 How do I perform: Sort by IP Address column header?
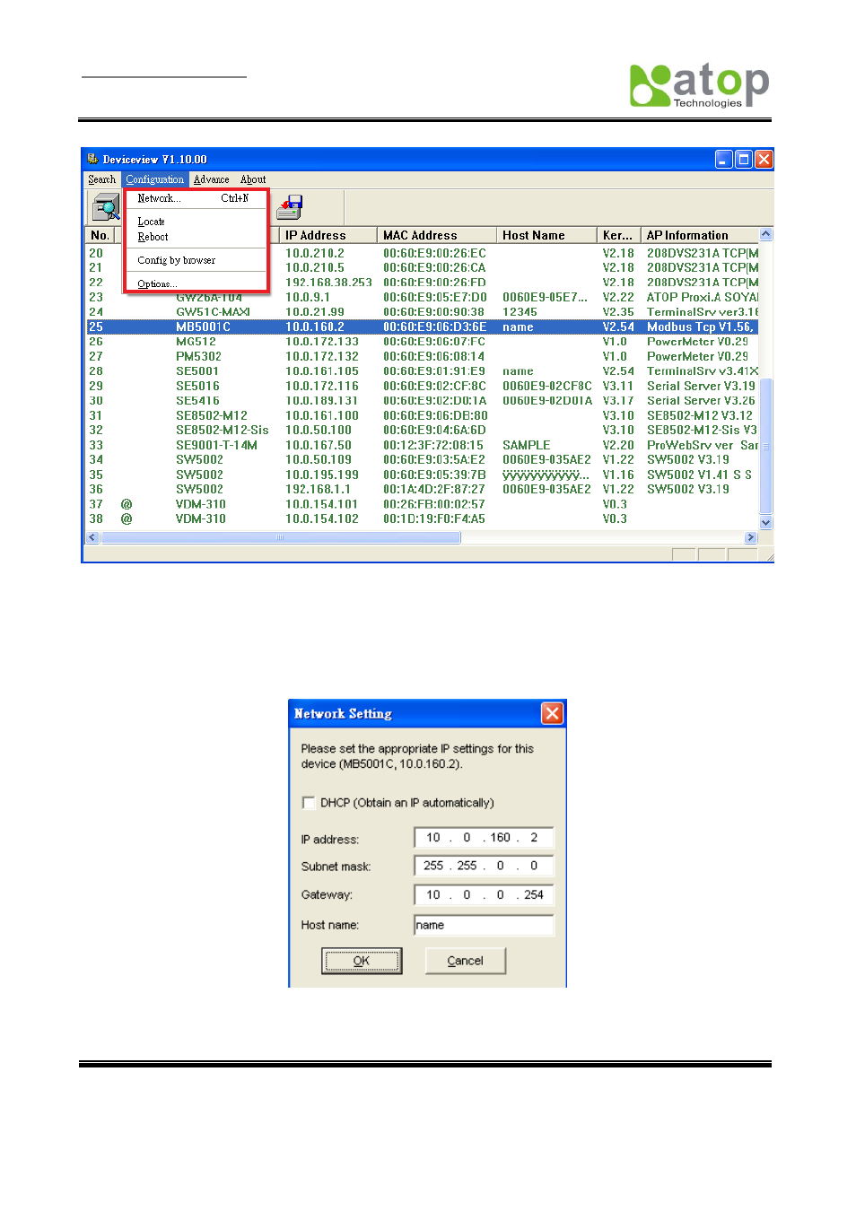(328, 235)
